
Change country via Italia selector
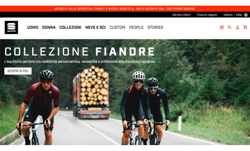pos(239,15)
